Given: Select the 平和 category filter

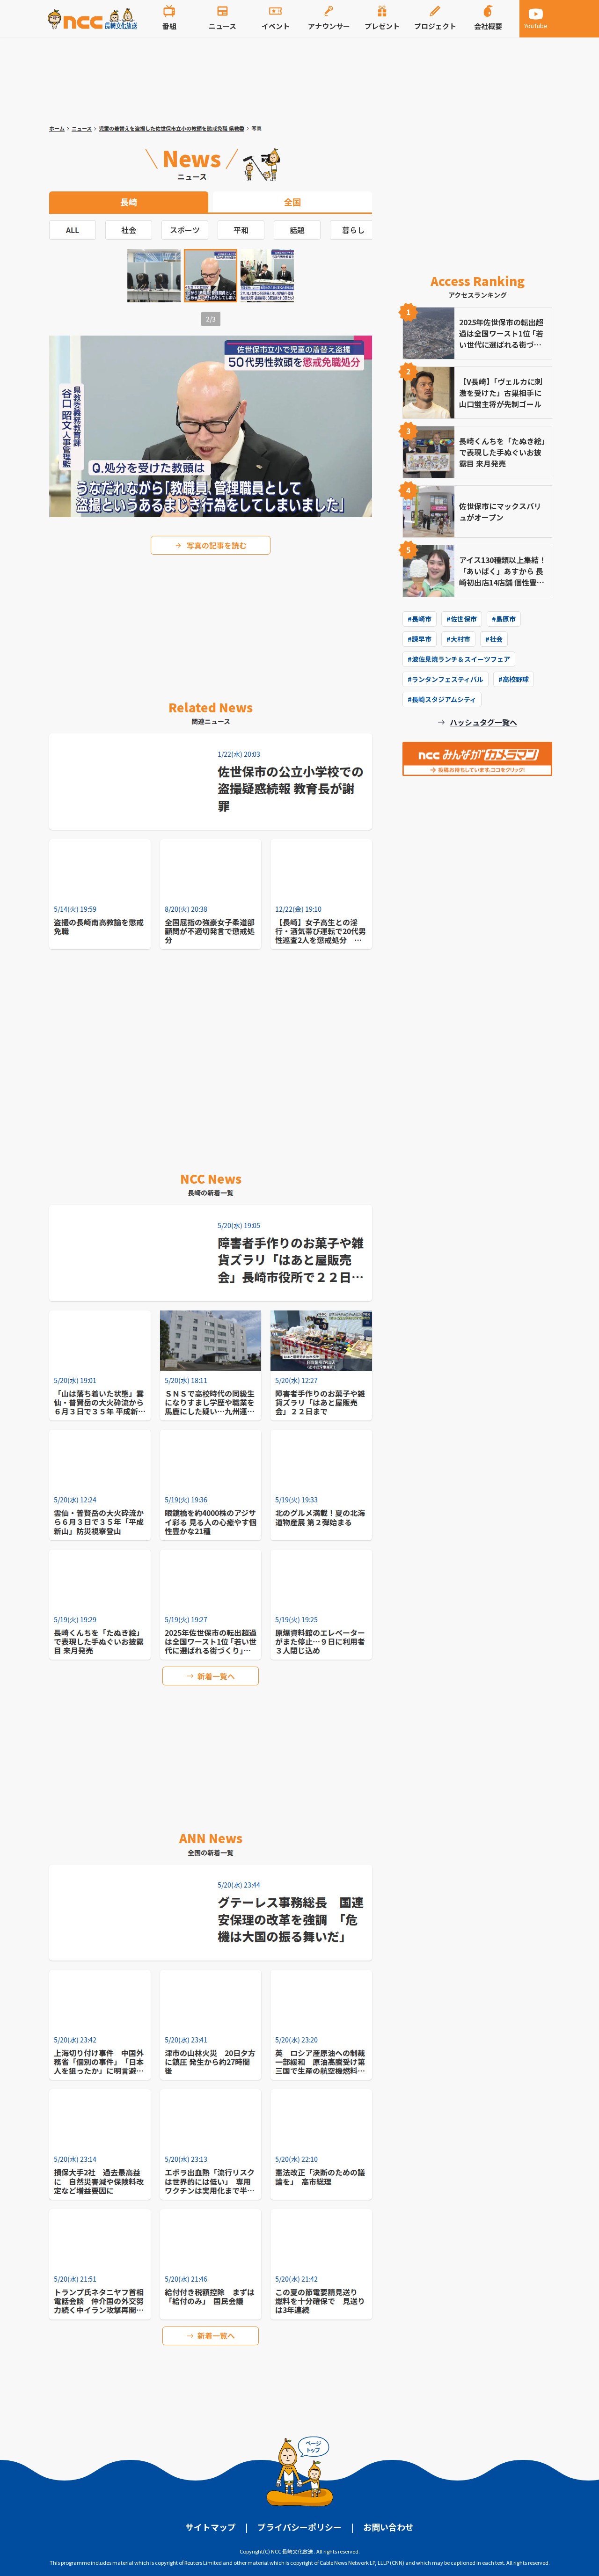Looking at the screenshot, I should tap(241, 230).
